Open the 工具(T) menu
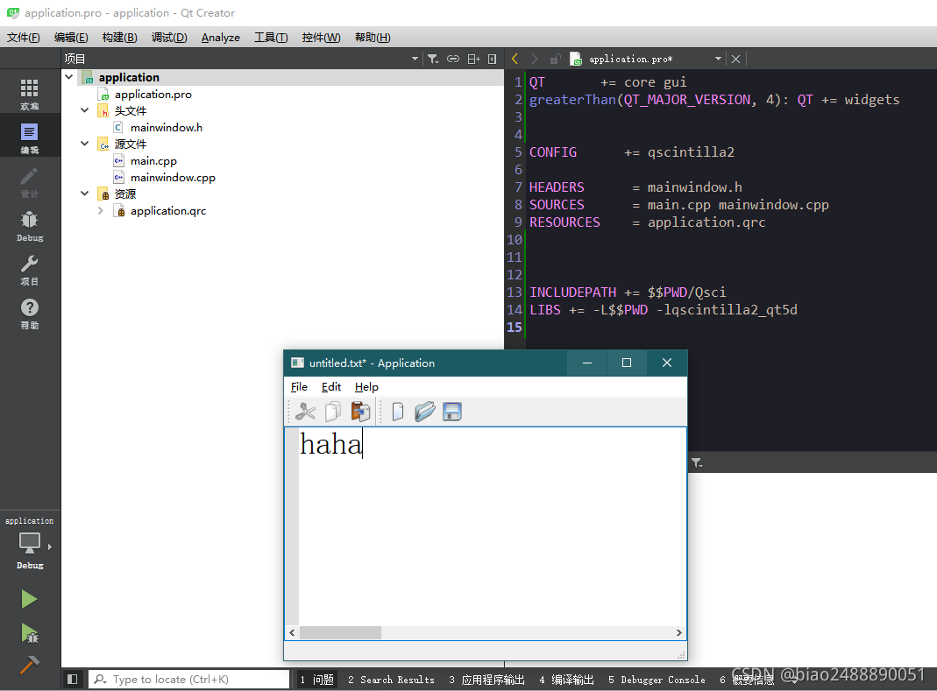Screen dimensions: 937x691 coord(271,38)
